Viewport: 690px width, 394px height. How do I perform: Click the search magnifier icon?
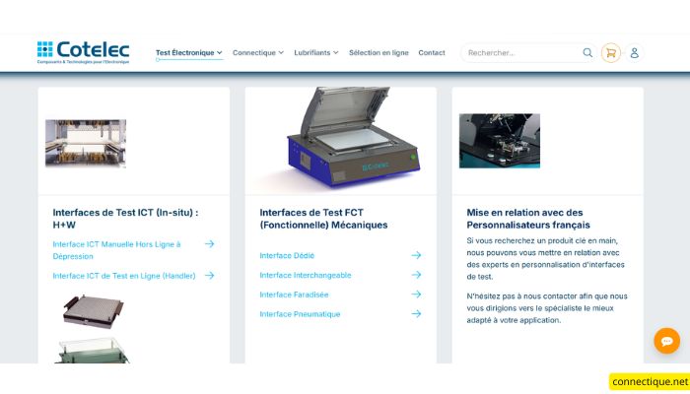click(587, 53)
